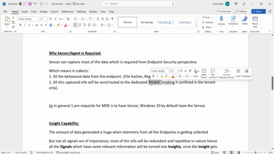The height and width of the screenshot is (154, 274).
Task: Clear all formatting icon in ribbon
Action: point(68,19)
